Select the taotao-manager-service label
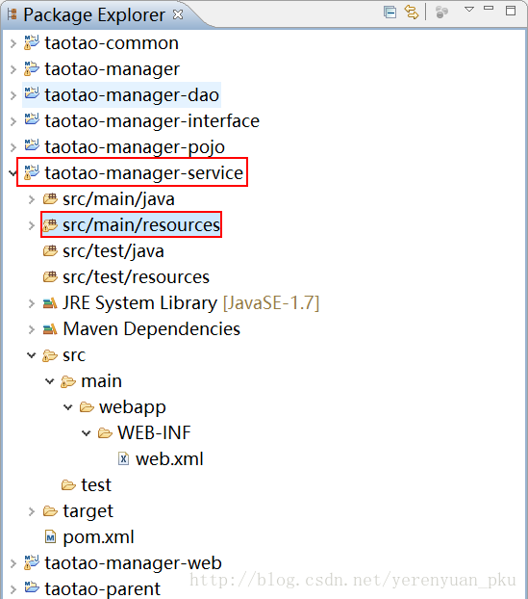Screen dimensions: 528x599 click(144, 173)
